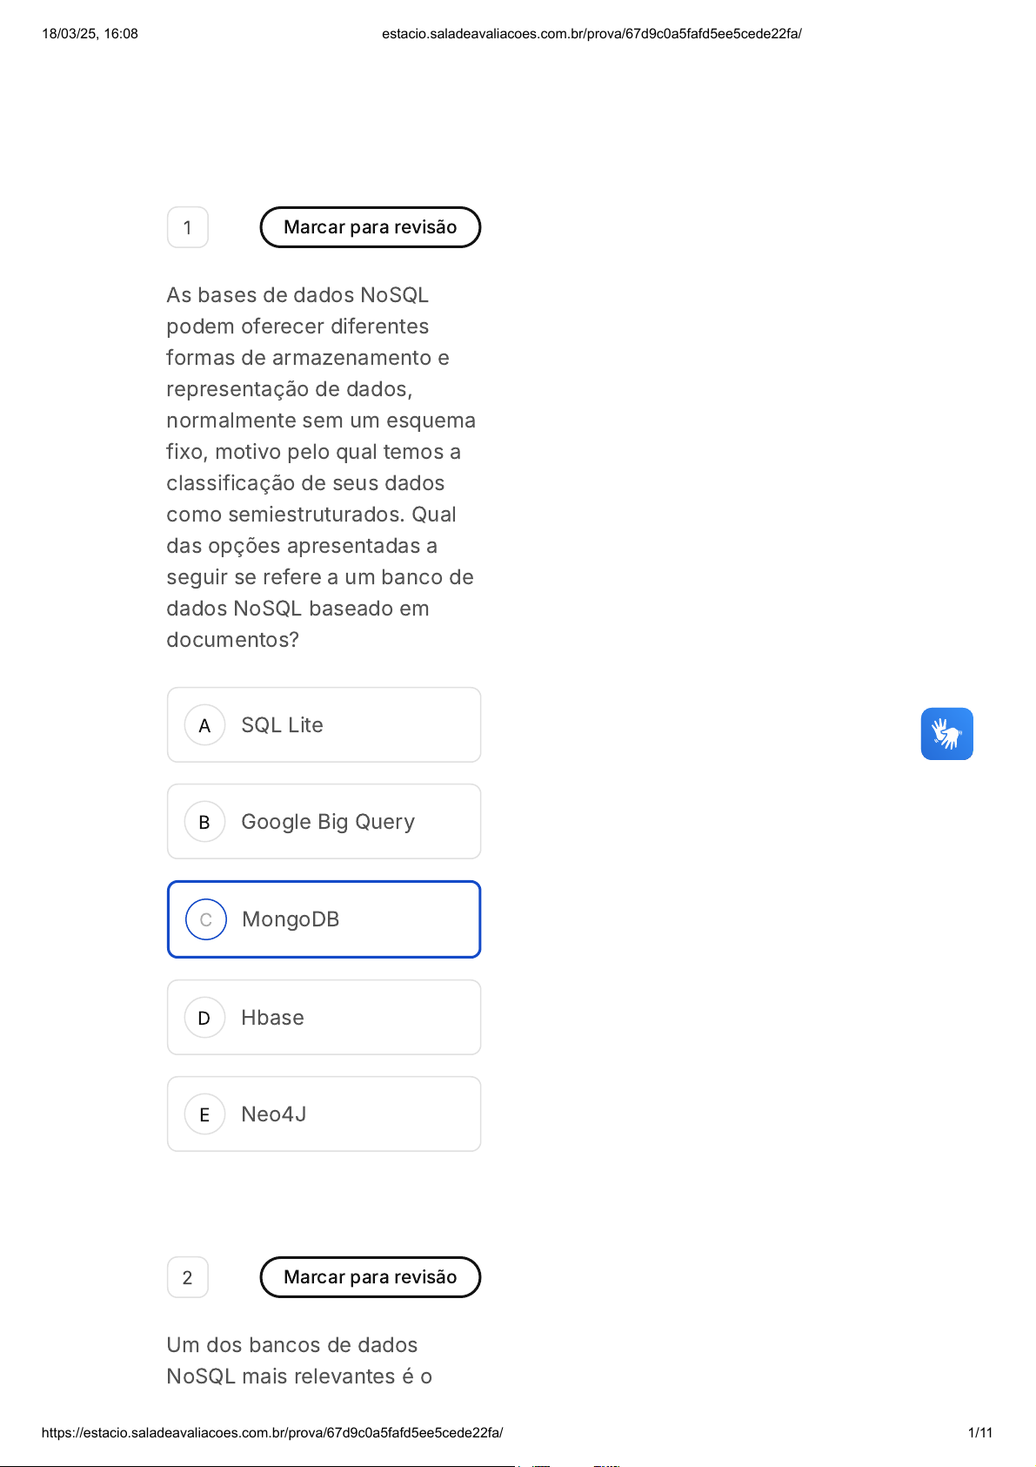Choose the Neo4J answer text
This screenshot has width=1036, height=1467.
click(x=273, y=1114)
